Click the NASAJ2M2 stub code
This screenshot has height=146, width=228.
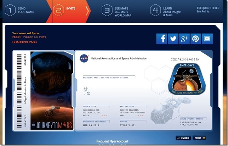pyautogui.click(x=25, y=121)
